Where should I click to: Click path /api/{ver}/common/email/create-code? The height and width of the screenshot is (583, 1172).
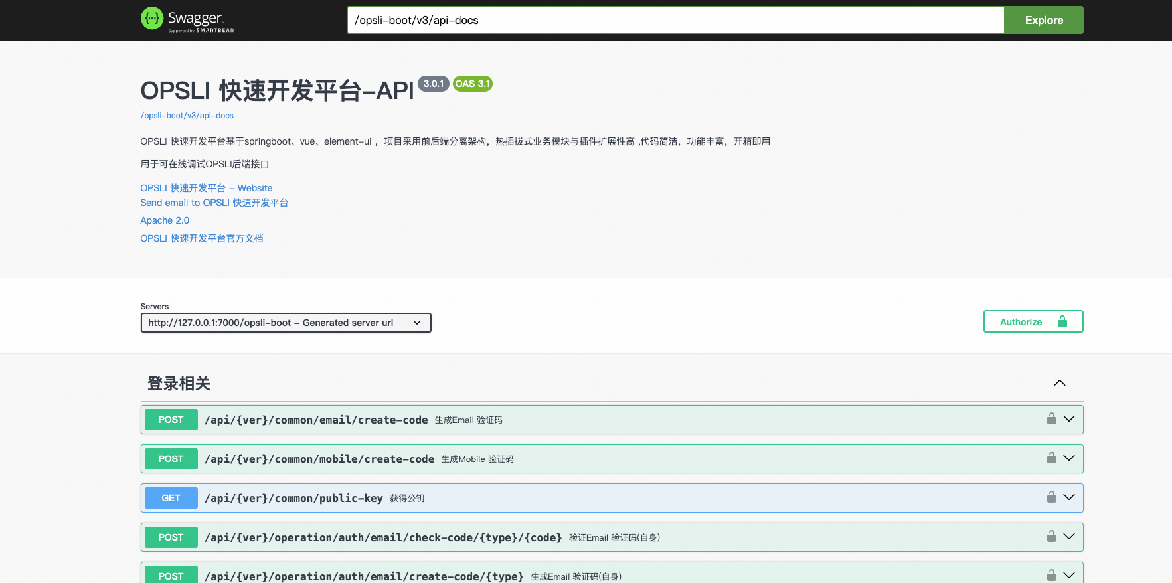pyautogui.click(x=316, y=420)
